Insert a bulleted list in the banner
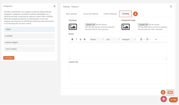 [147, 39]
